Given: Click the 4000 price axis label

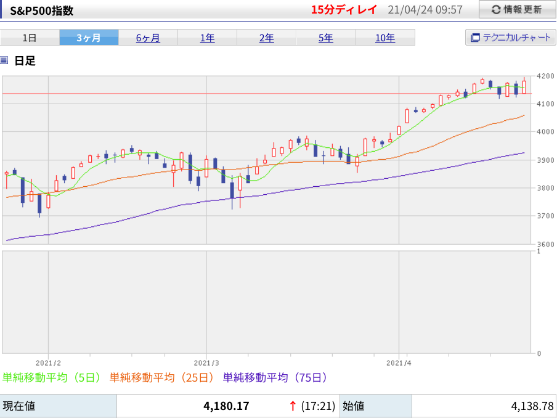Looking at the screenshot, I should pyautogui.click(x=545, y=132).
